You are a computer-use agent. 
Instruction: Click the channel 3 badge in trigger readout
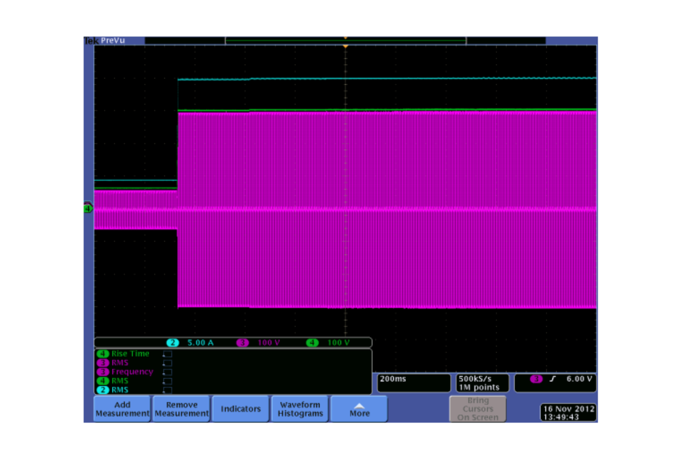pos(536,379)
